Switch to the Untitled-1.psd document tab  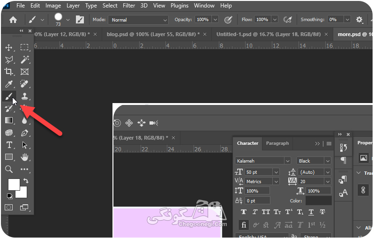[269, 34]
